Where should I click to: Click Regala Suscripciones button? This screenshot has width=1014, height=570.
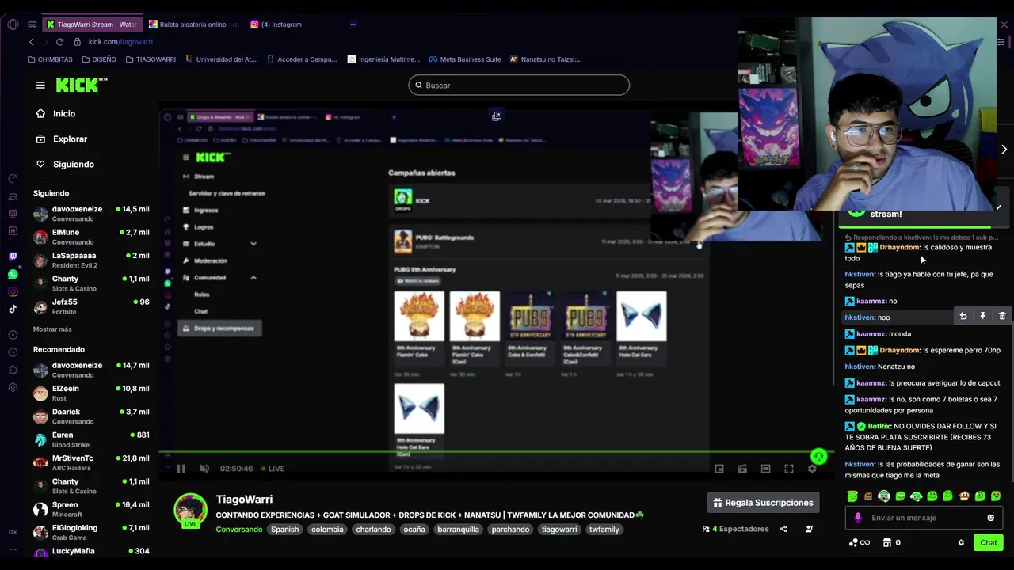click(x=764, y=503)
